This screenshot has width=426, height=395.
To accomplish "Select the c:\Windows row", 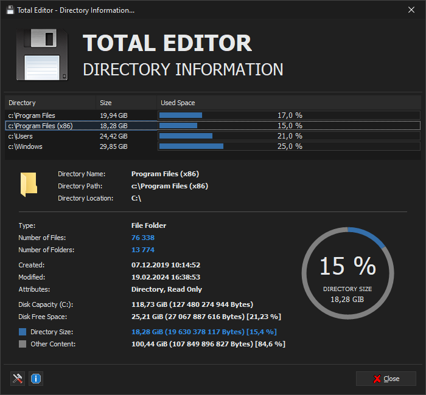I will click(213, 146).
